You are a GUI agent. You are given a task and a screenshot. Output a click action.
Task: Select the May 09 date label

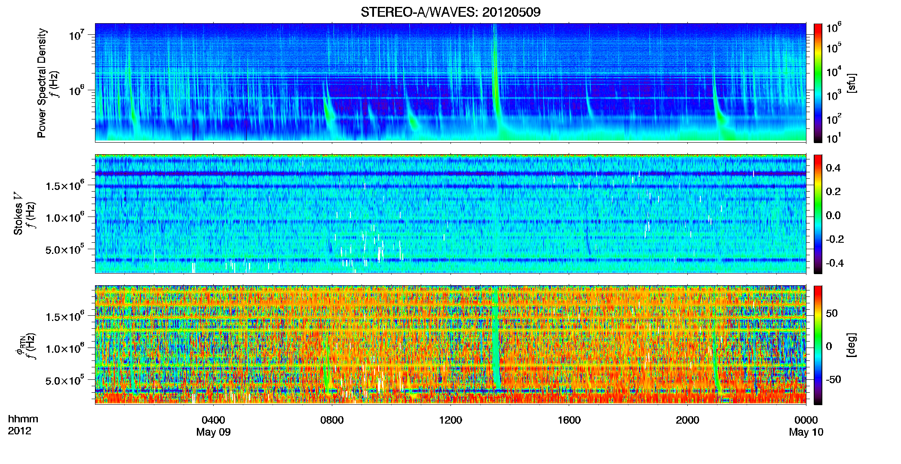click(213, 432)
